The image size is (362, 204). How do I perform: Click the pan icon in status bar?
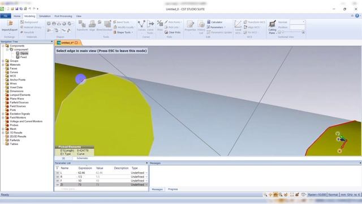click(x=270, y=195)
